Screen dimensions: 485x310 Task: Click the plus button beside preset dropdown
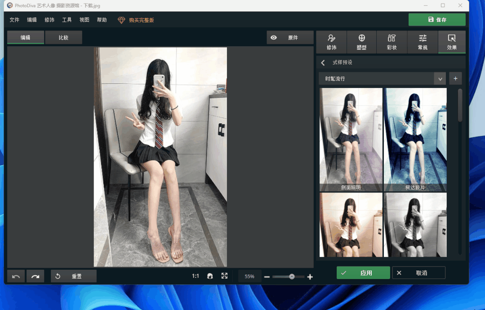(x=455, y=79)
